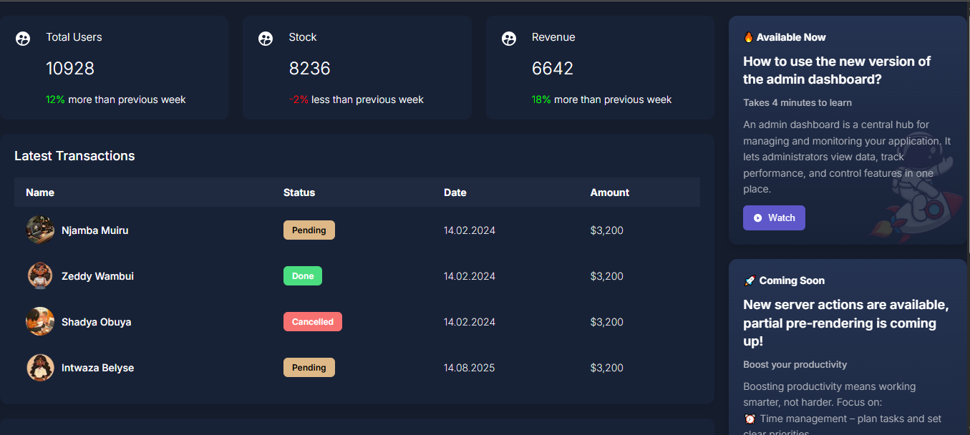Select Intwaza Belyse's avatar image

[40, 368]
